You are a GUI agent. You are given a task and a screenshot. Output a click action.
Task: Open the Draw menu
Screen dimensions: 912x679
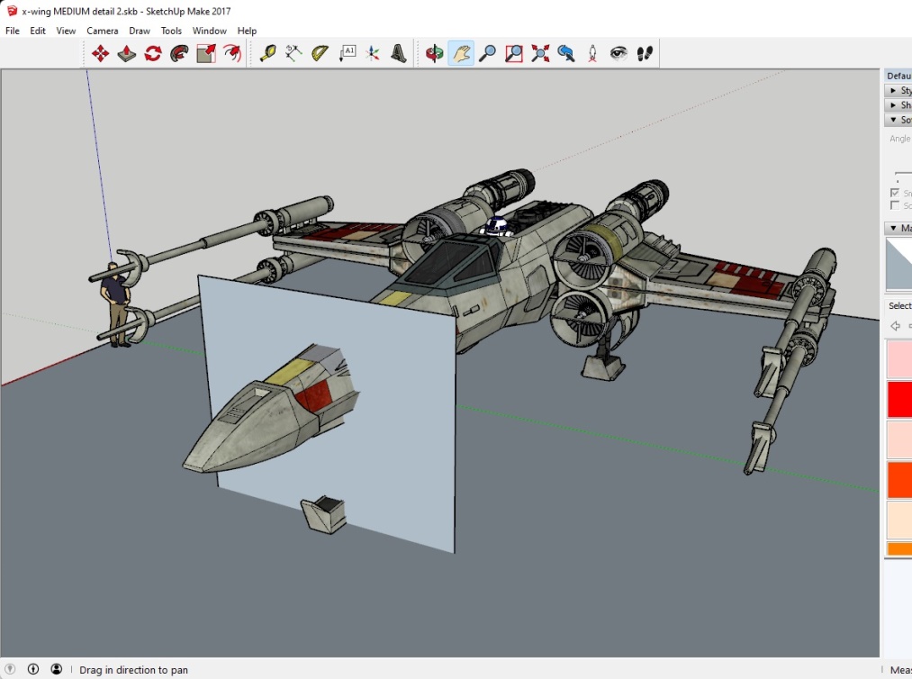coord(140,31)
